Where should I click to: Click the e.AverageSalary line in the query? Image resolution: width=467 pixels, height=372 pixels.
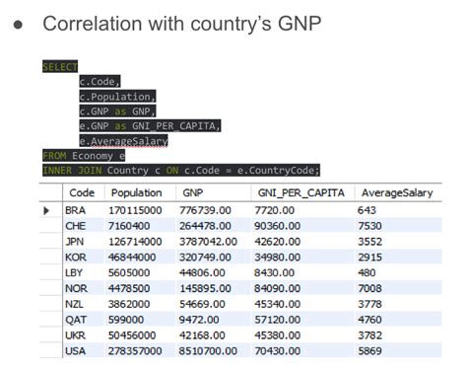(123, 141)
